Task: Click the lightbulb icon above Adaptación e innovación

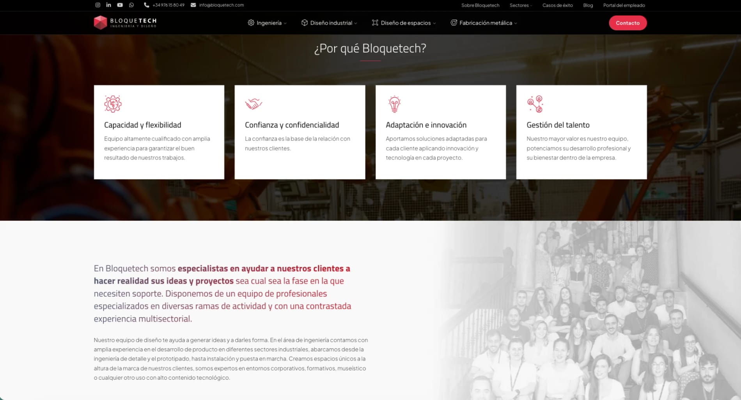Action: (395, 104)
